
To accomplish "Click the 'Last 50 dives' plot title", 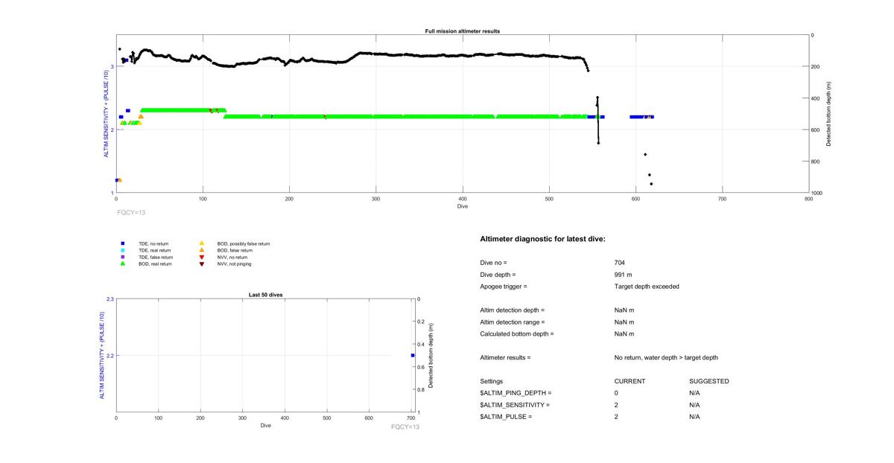I will pyautogui.click(x=265, y=295).
